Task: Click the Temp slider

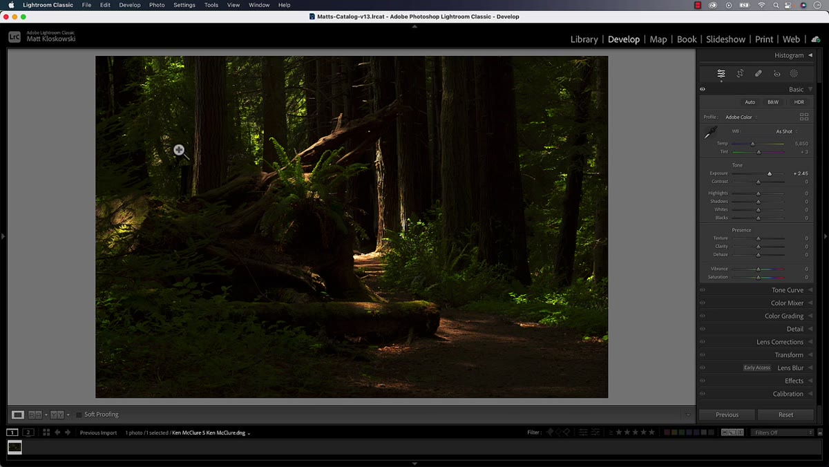Action: coord(758,144)
